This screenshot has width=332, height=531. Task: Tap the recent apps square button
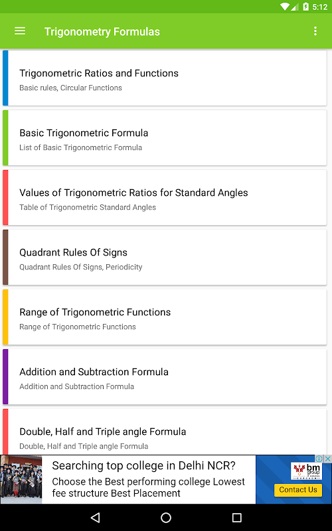pos(236,517)
